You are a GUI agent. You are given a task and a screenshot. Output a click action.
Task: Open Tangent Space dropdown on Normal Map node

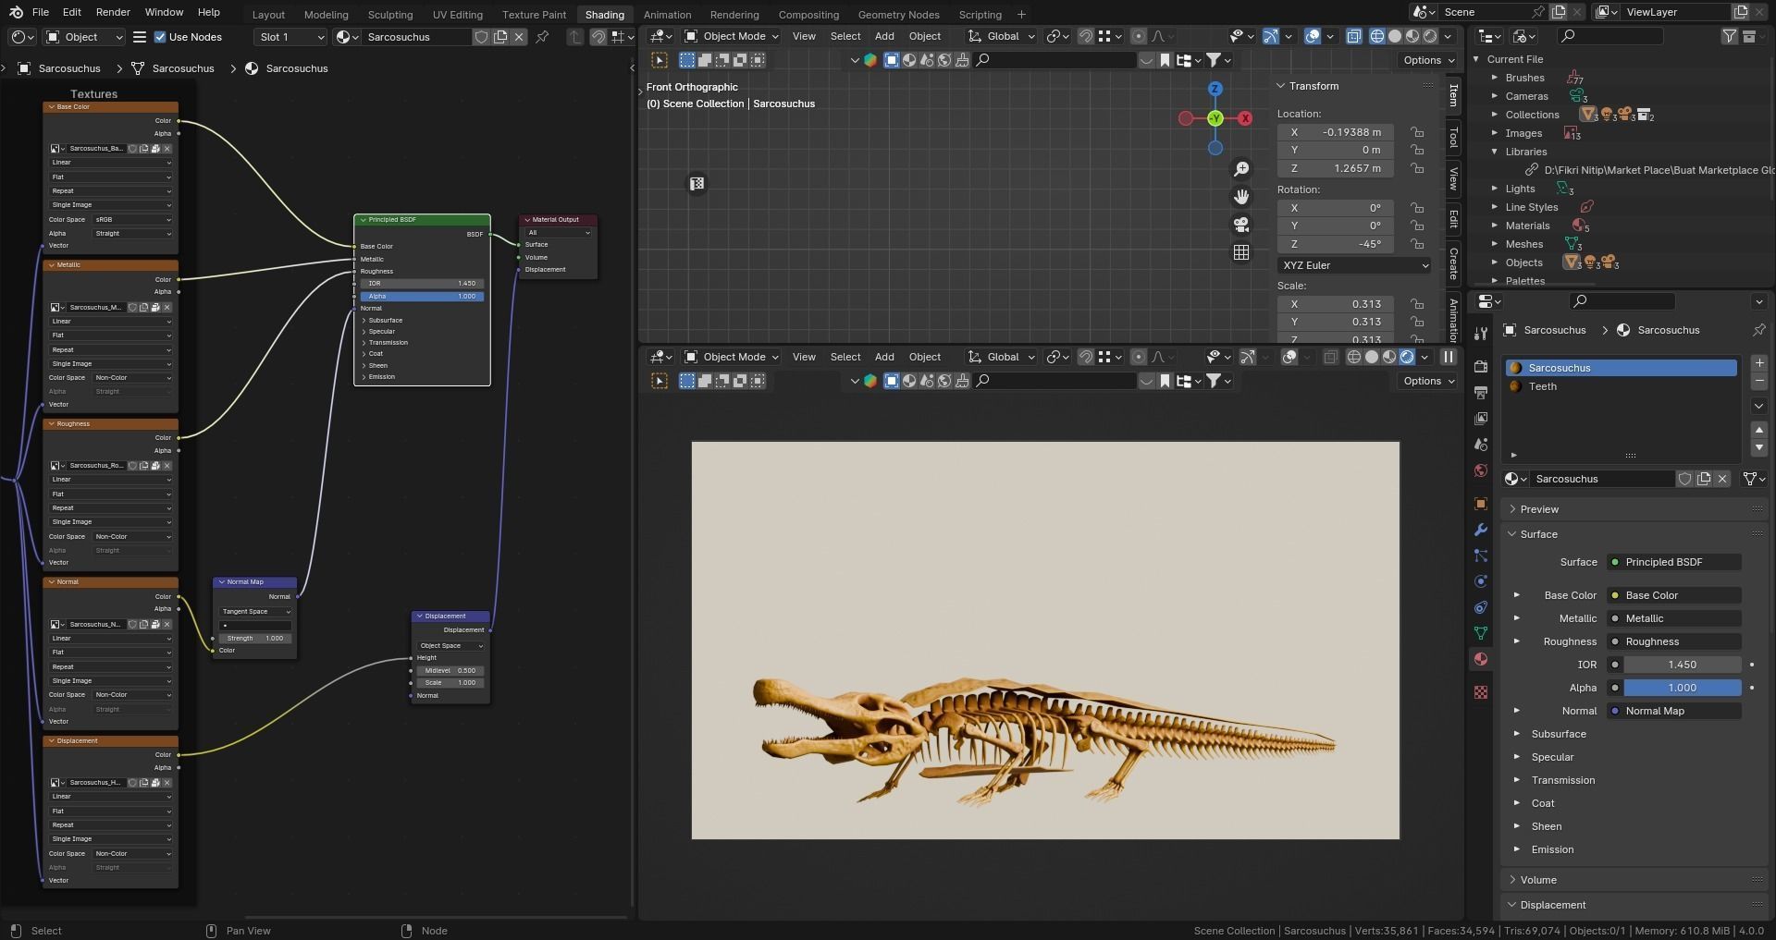[x=255, y=612]
